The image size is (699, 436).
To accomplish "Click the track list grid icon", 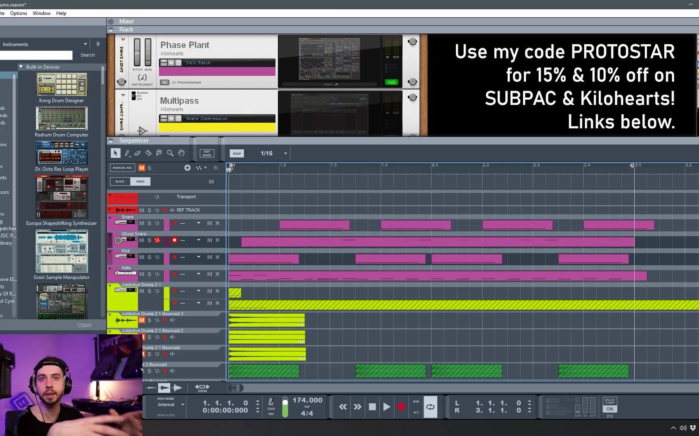I will click(x=216, y=168).
